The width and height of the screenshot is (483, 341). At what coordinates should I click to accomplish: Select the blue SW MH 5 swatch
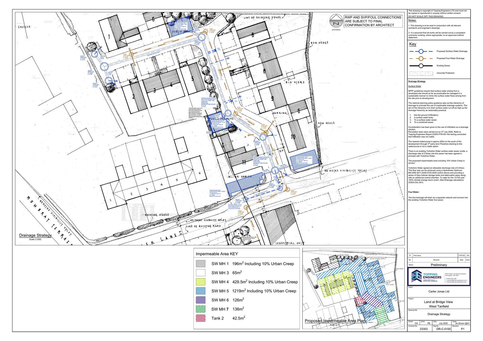[x=200, y=291]
